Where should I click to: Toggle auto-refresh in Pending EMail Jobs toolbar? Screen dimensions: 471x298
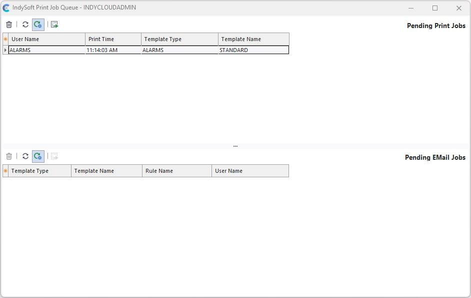38,156
